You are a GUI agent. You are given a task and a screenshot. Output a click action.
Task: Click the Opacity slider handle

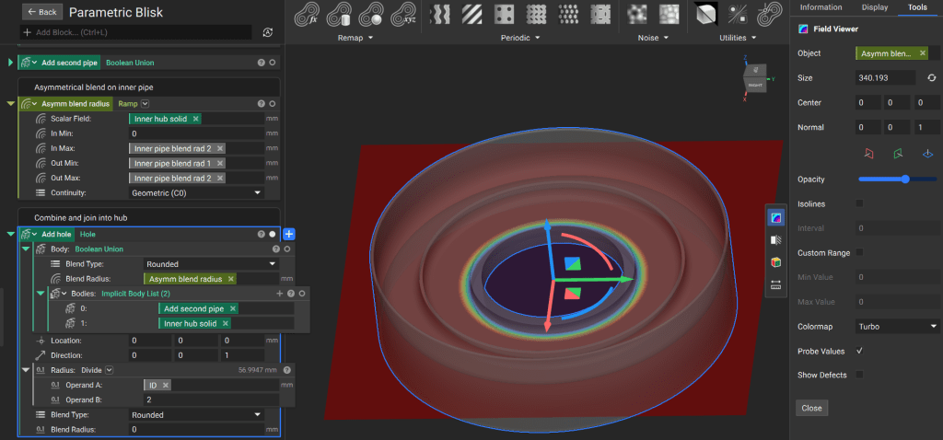(x=906, y=179)
